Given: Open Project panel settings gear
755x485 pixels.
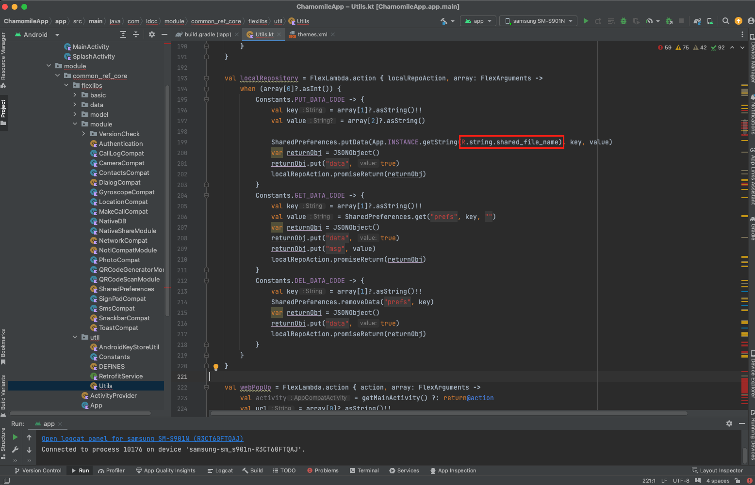Looking at the screenshot, I should 152,34.
